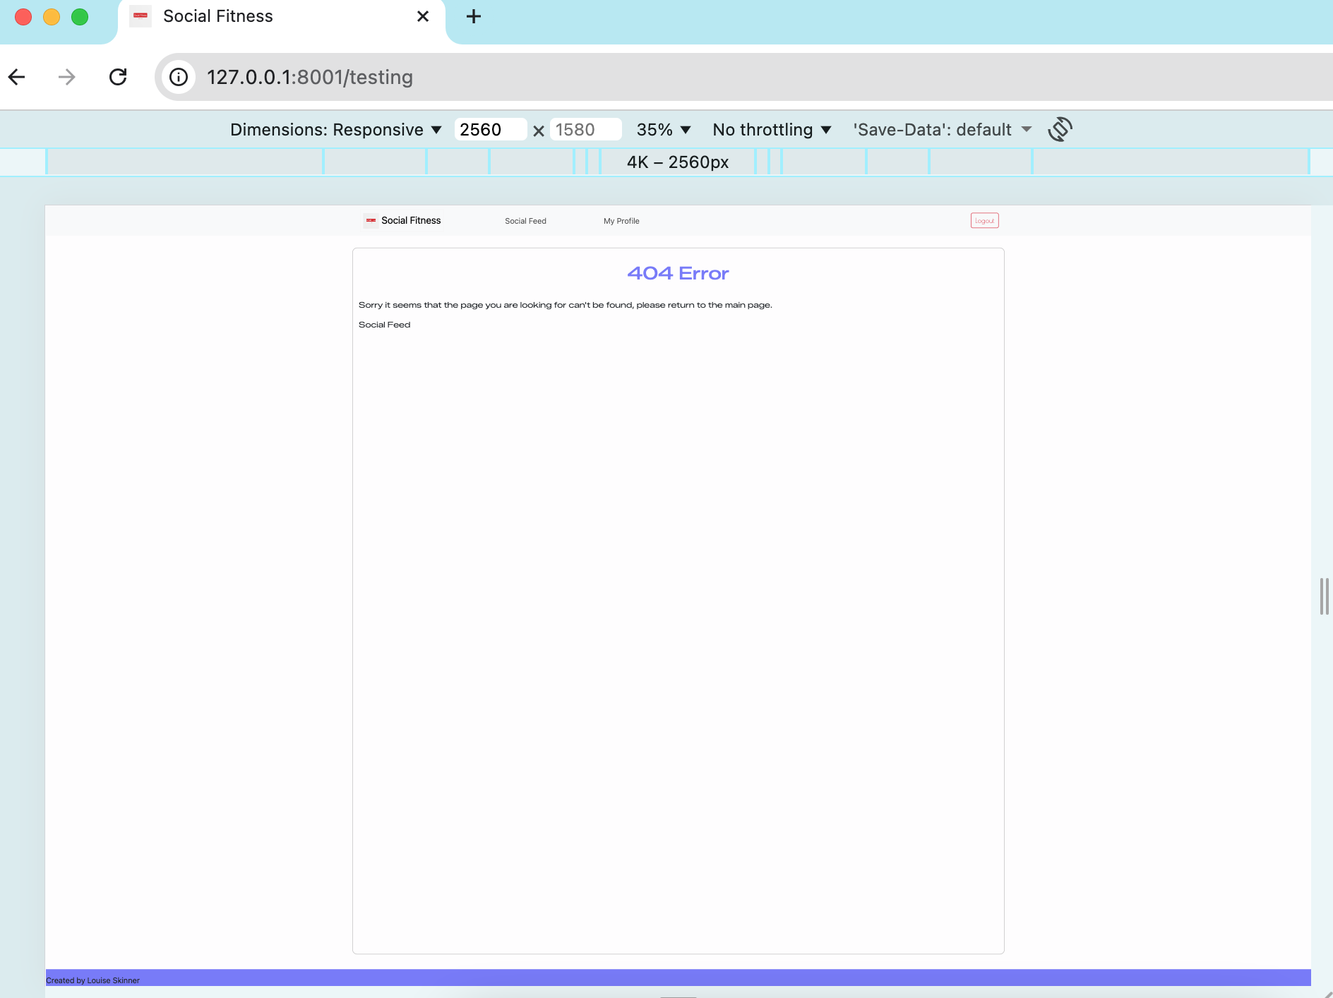Open the zoom percentage dropdown showing 35%

tap(662, 129)
